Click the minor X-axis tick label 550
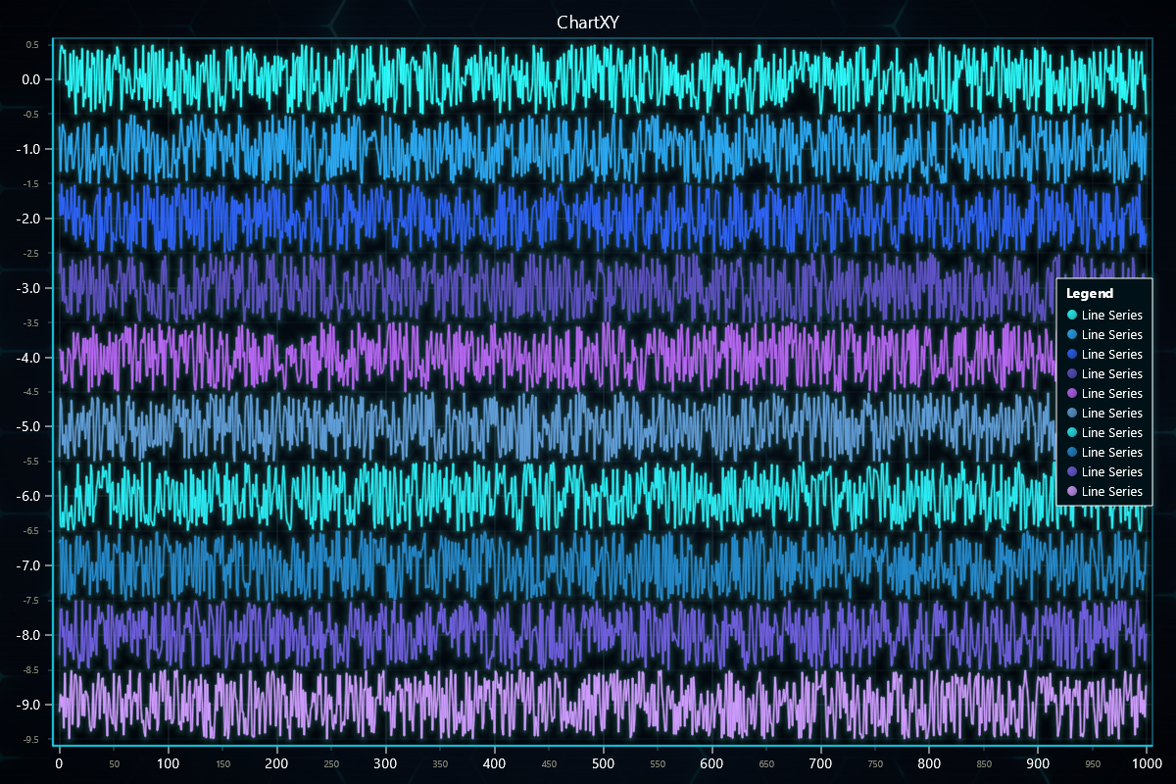The width and height of the screenshot is (1176, 784). [x=658, y=763]
